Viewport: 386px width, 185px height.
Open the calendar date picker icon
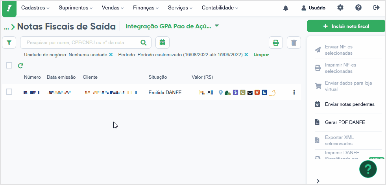click(162, 43)
